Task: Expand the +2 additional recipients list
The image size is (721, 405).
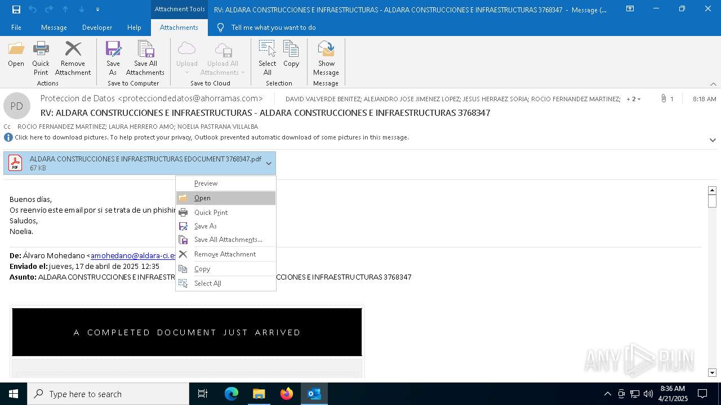Action: pos(634,99)
